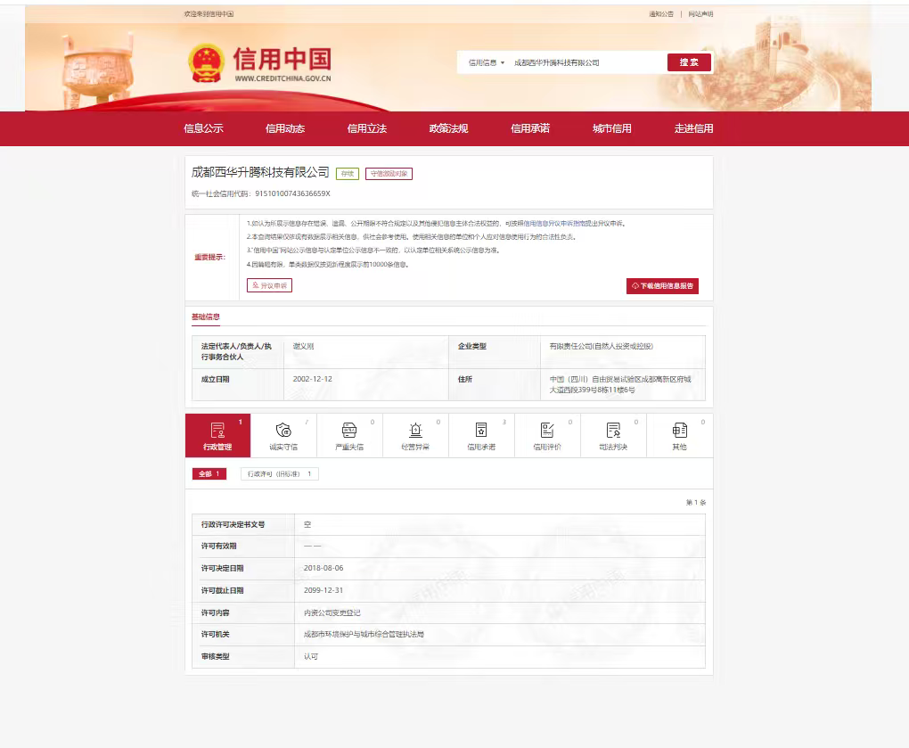
Task: Open the 信用承诺 category tab
Action: point(481,435)
